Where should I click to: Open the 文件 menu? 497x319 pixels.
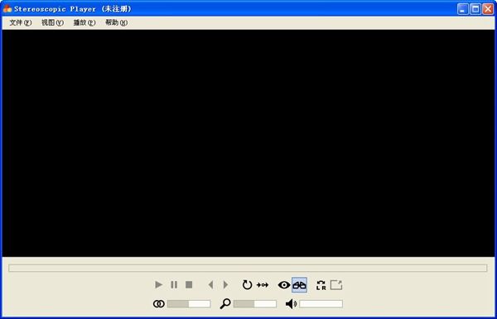(20, 23)
